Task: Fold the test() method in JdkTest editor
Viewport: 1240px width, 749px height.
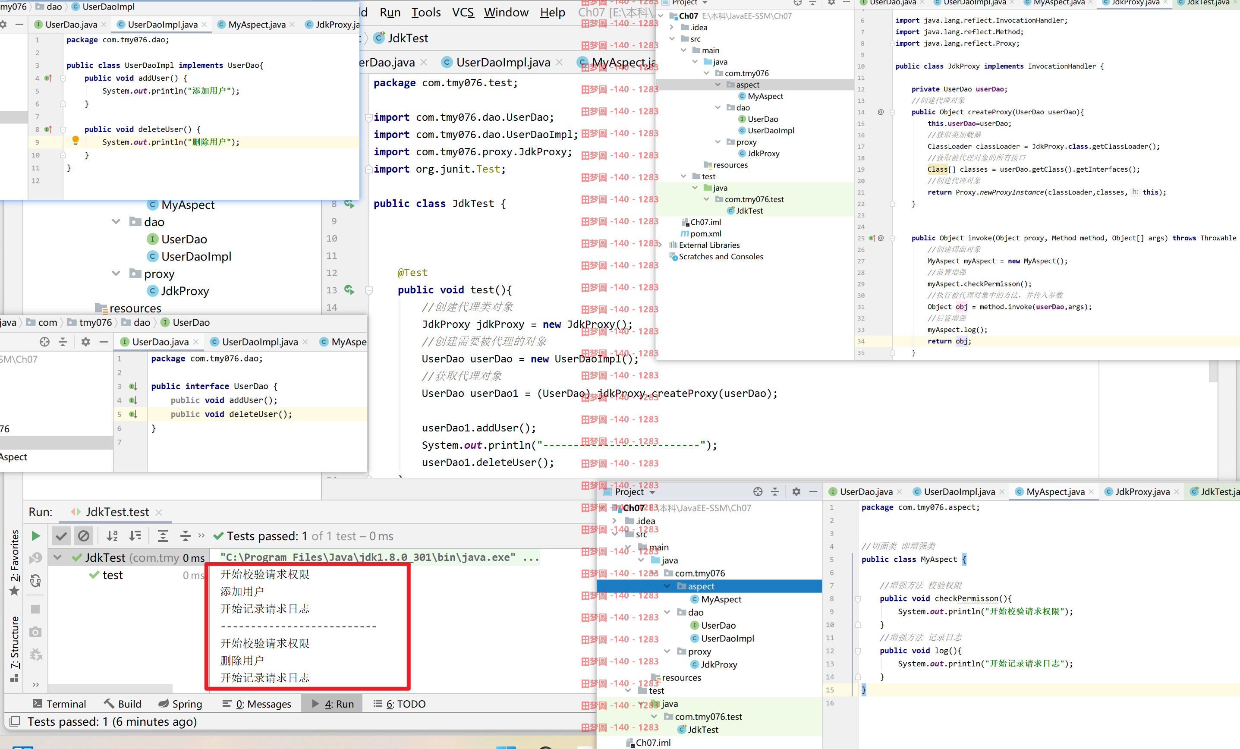Action: 368,290
